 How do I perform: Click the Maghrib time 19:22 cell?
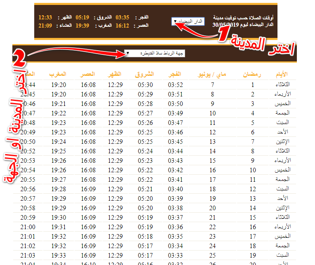tap(59, 113)
